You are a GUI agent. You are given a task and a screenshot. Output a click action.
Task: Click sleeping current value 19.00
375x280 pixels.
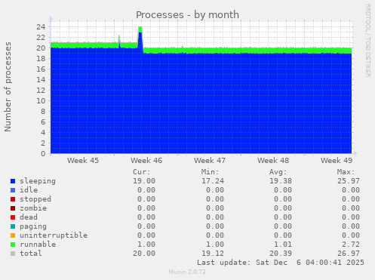pyautogui.click(x=144, y=181)
